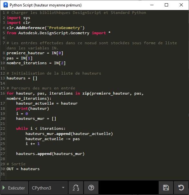The width and height of the screenshot is (189, 195).
Task: Place cursor on 'pas = IN[1]' line
Action: click(19, 58)
